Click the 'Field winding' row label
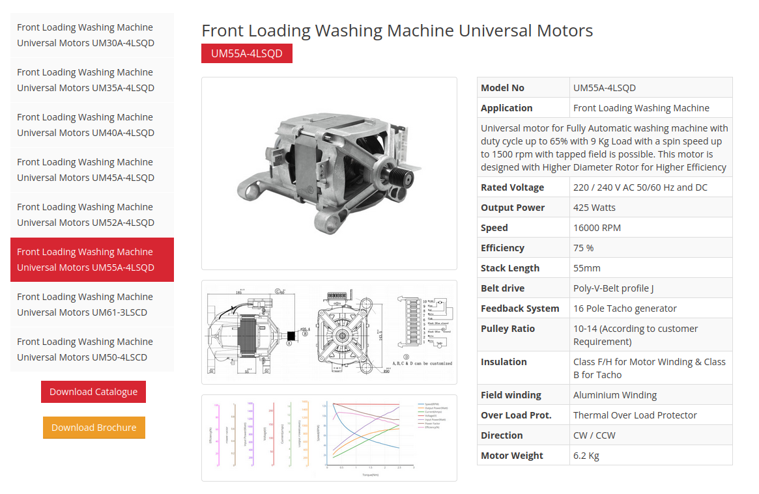The width and height of the screenshot is (759, 494). pos(511,395)
